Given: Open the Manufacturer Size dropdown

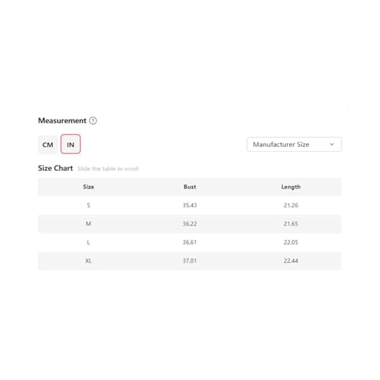Looking at the screenshot, I should pyautogui.click(x=293, y=144).
